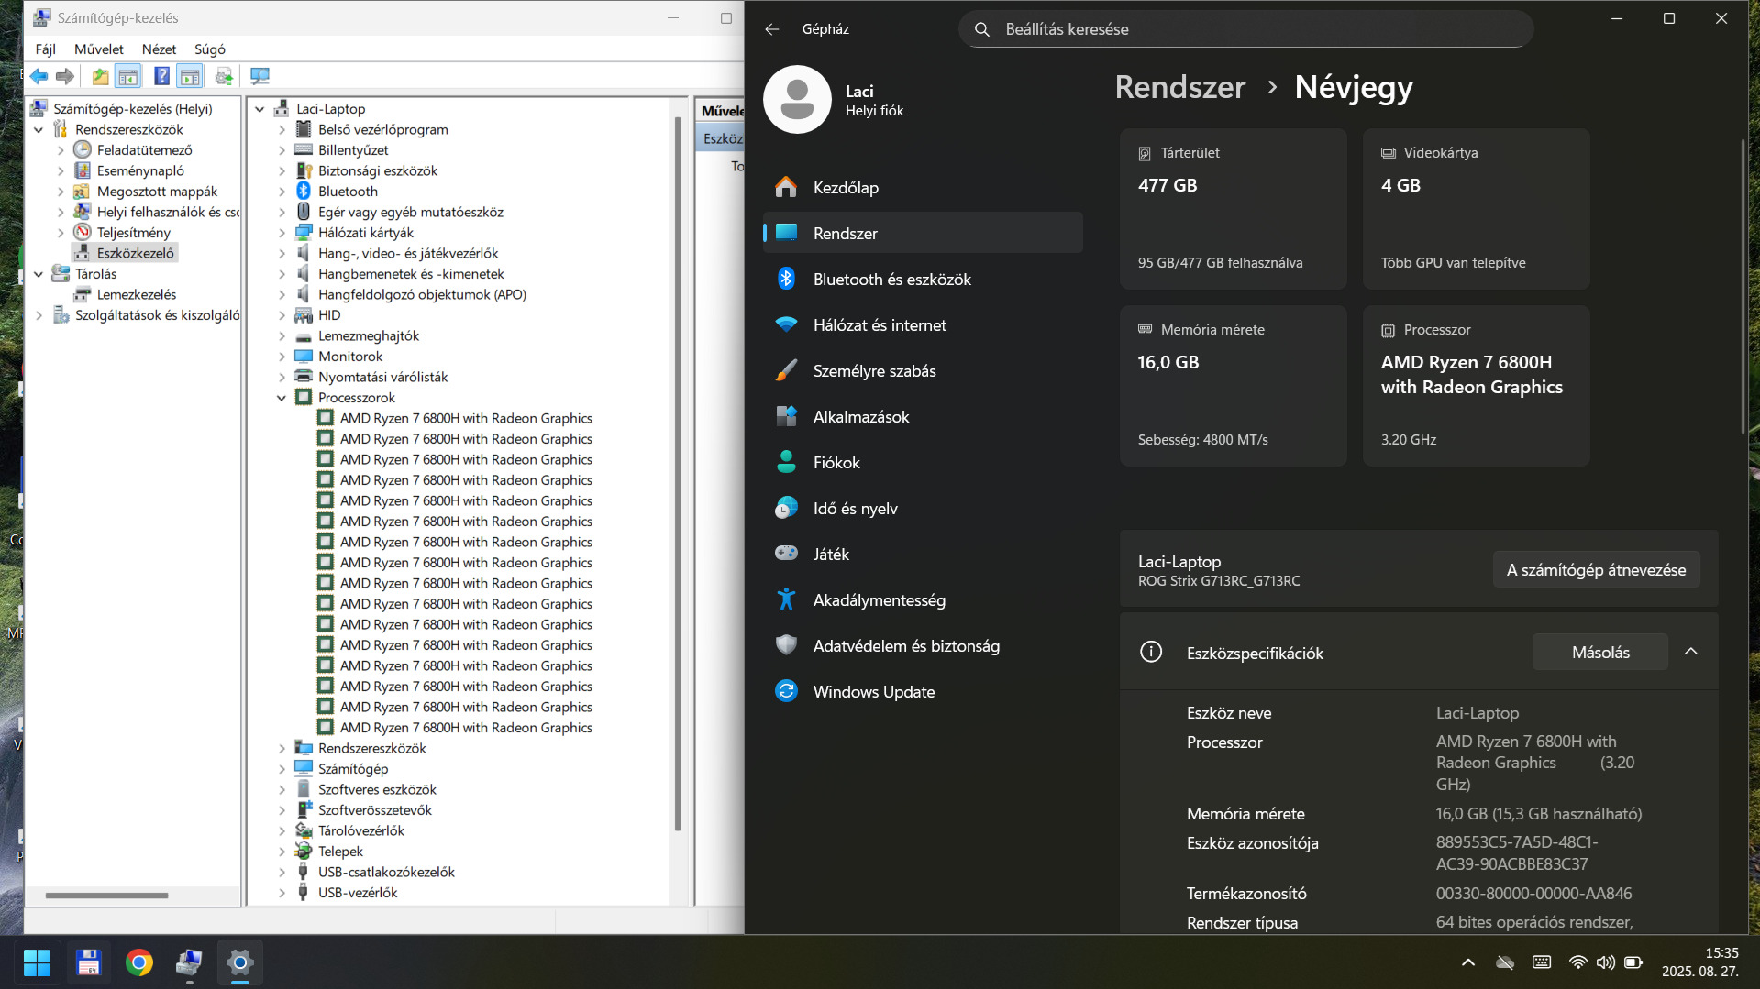
Task: Expand the USB-vezérlők device category
Action: pyautogui.click(x=282, y=893)
